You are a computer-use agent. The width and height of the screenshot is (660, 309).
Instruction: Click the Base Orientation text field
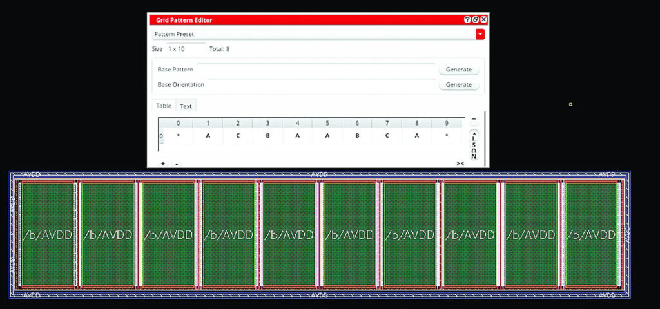point(321,84)
